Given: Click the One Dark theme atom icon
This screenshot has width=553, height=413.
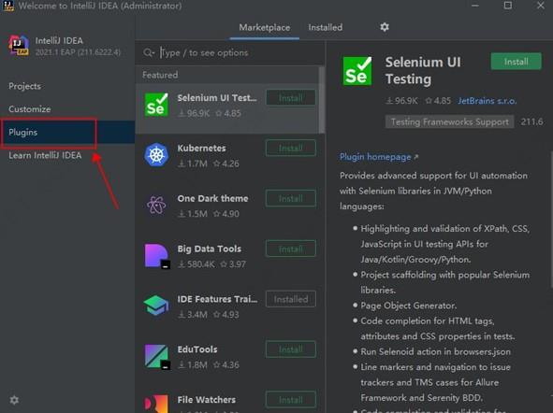Looking at the screenshot, I should pos(156,205).
